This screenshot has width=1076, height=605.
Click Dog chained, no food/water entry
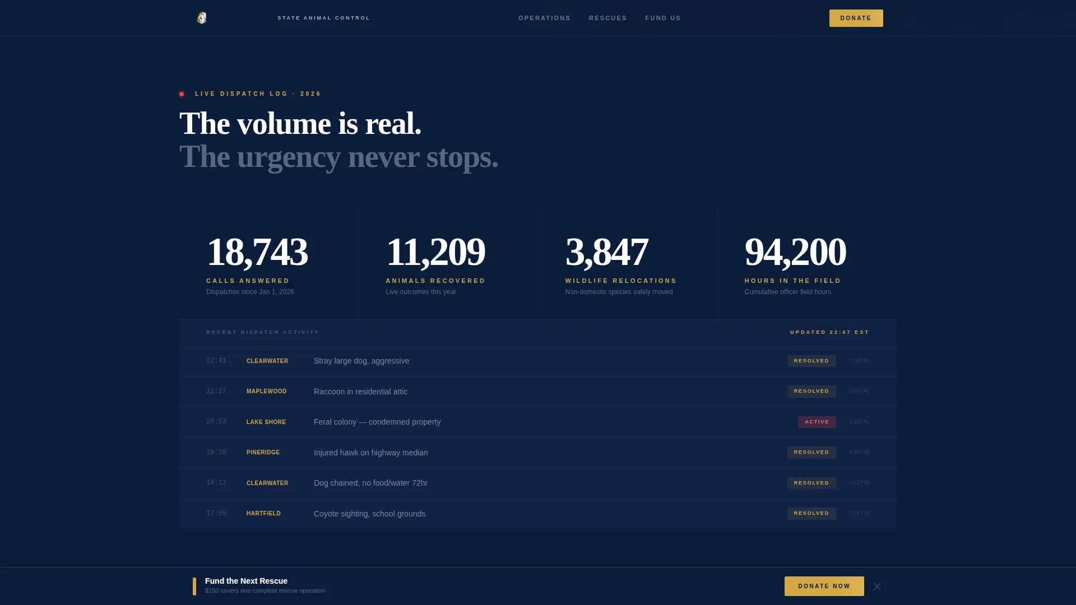370,483
